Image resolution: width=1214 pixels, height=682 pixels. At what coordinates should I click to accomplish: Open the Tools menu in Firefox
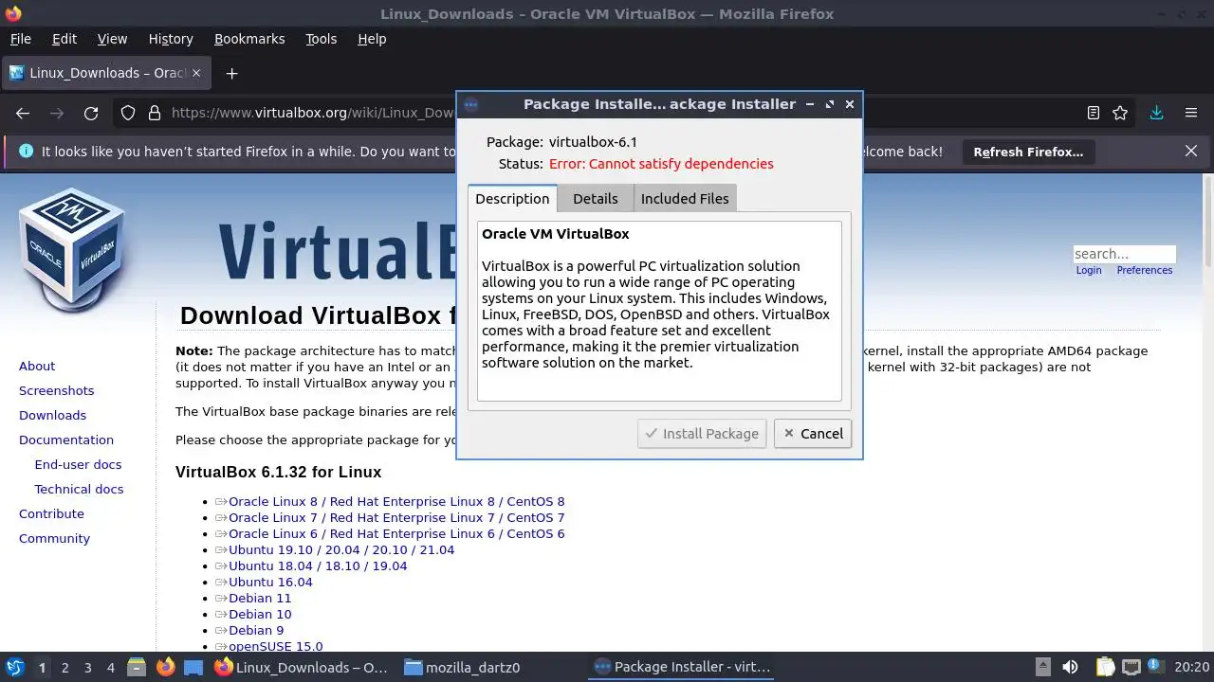click(x=321, y=39)
